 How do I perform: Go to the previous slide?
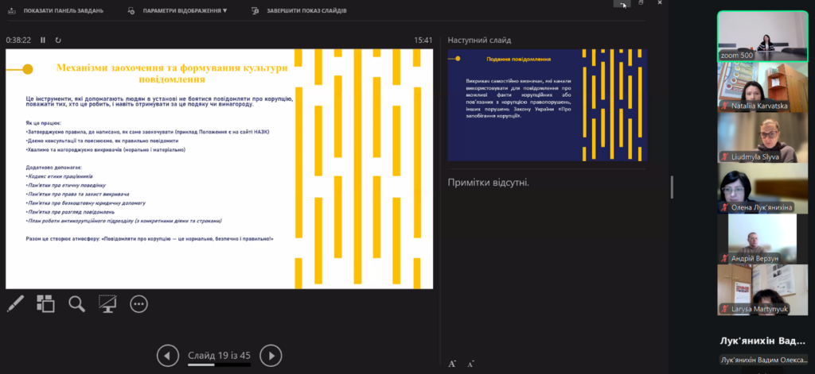tap(167, 355)
